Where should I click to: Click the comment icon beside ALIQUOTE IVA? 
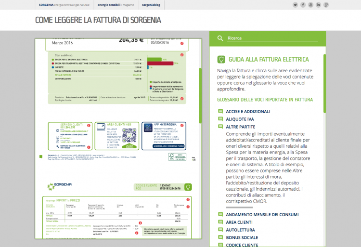[220, 119]
